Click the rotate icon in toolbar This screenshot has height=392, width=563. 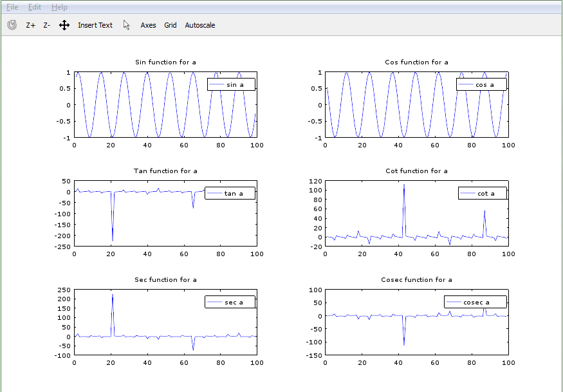12,25
